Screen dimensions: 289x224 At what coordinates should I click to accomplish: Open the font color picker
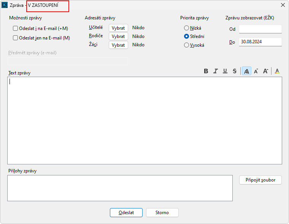tap(277, 71)
